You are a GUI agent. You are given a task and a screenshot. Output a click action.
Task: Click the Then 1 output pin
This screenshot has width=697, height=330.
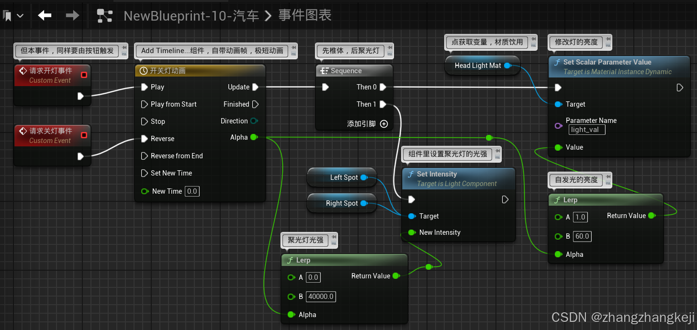point(383,104)
